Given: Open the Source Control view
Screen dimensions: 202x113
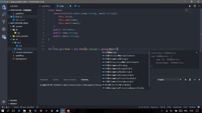Looking at the screenshot, I should (x=4, y=22).
